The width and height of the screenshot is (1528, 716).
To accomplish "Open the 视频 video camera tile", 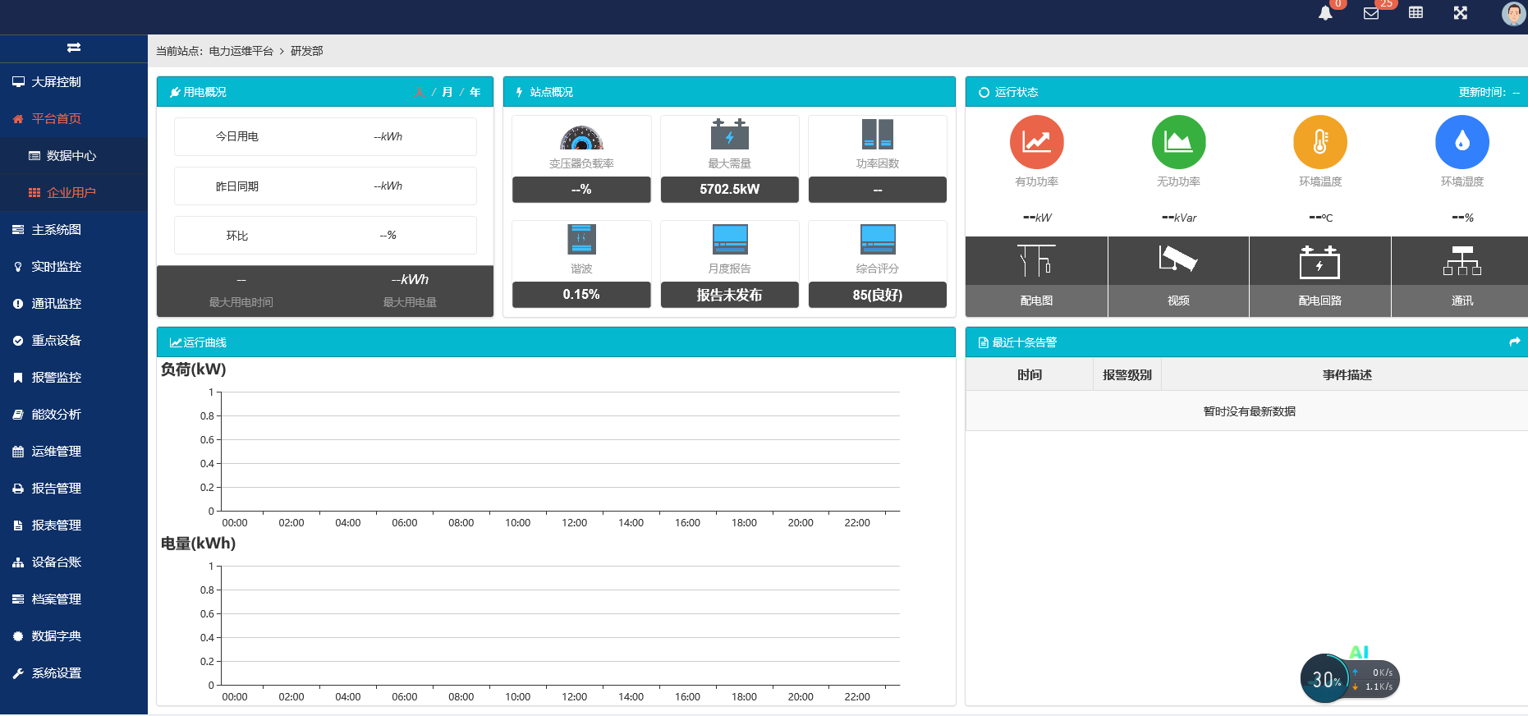I will [1178, 276].
